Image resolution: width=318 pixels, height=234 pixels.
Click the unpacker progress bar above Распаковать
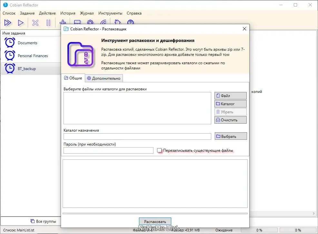(x=155, y=213)
